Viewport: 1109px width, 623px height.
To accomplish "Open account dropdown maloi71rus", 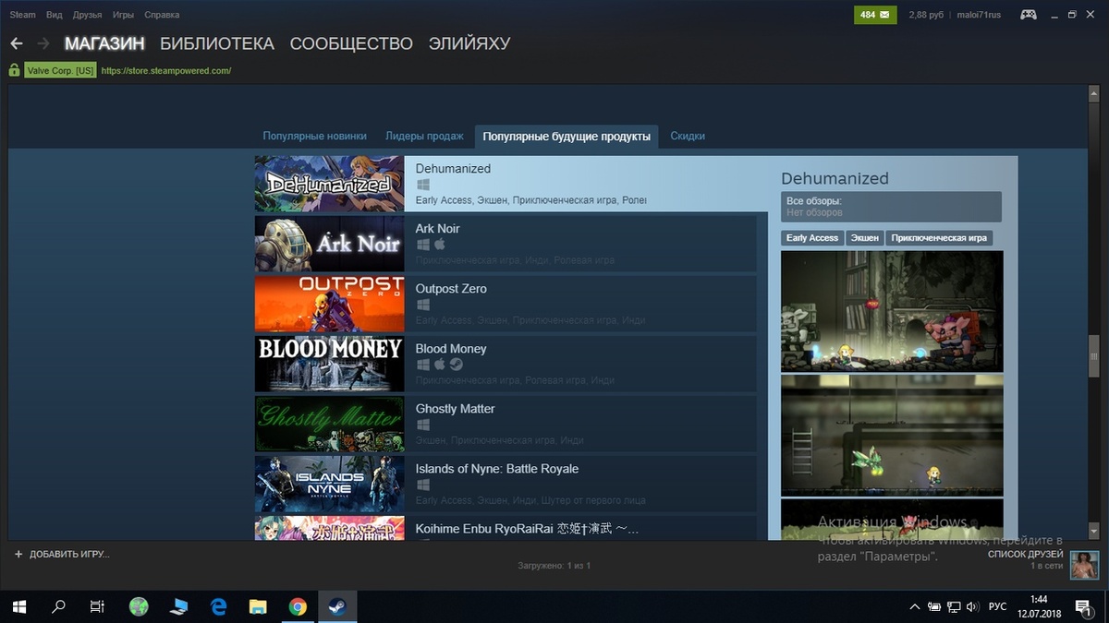I will click(980, 15).
